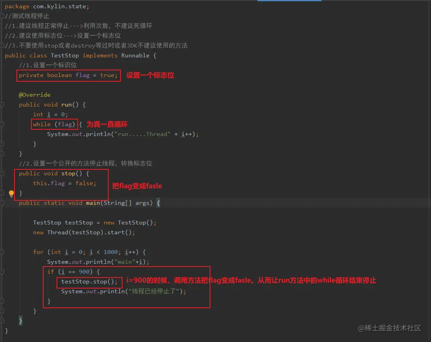Click the fold end marker on the main method's closing brace
Image resolution: width=431 pixels, height=342 pixels.
(x=2, y=321)
